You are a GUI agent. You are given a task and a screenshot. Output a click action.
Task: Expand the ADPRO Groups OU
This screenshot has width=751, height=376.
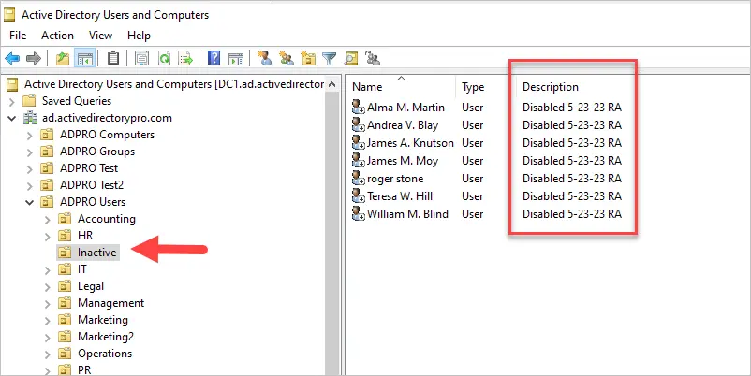30,152
